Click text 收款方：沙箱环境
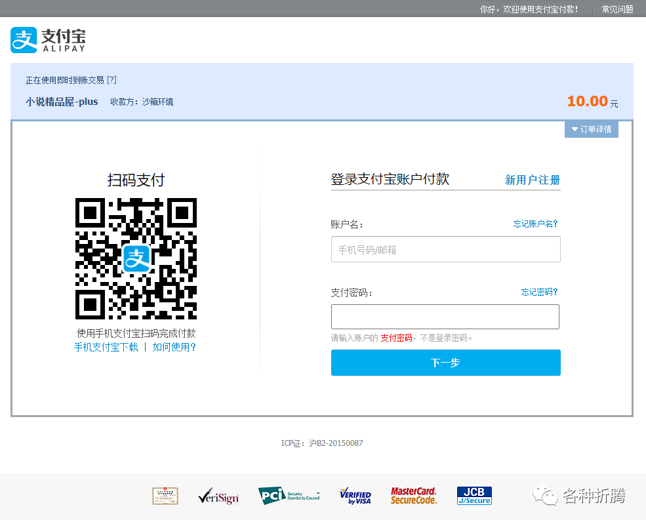The width and height of the screenshot is (646, 524). point(142,102)
